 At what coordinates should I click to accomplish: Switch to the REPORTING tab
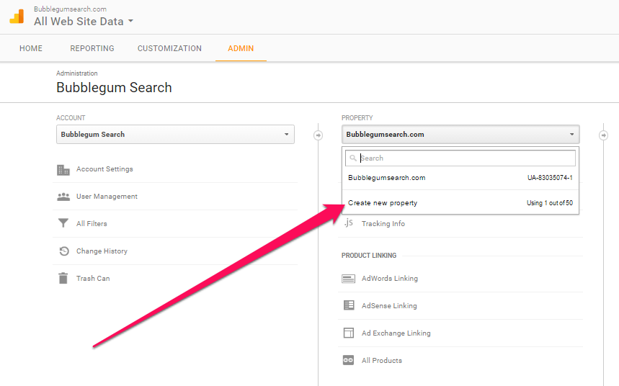point(92,48)
